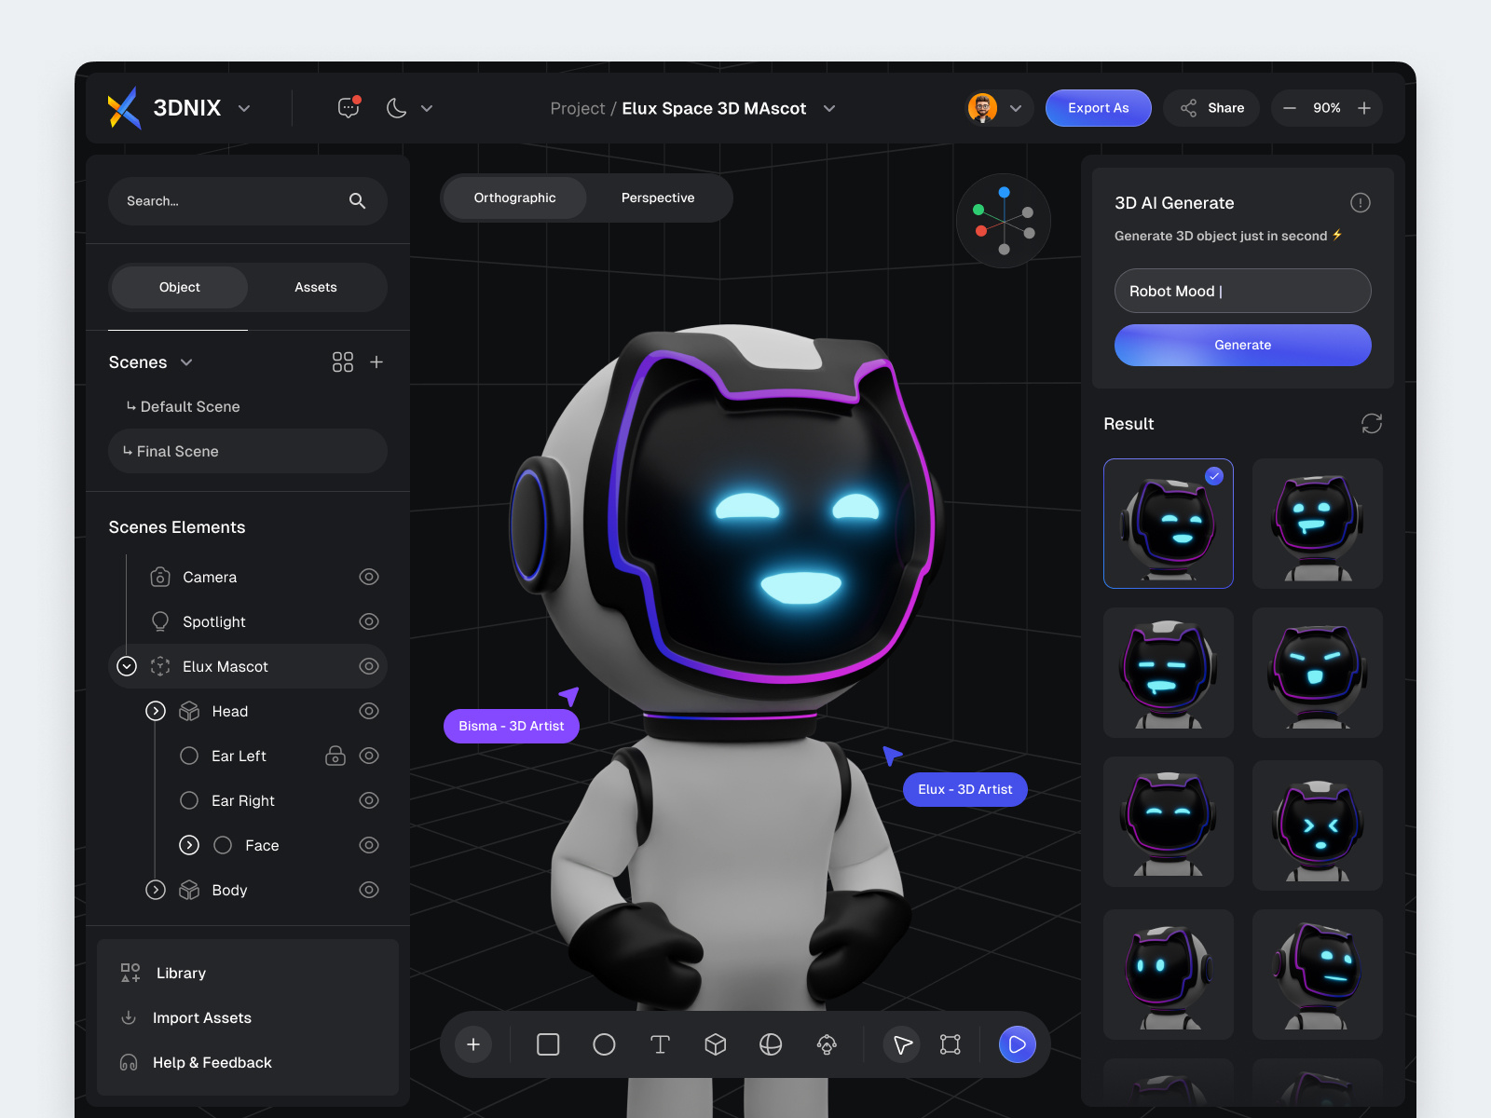This screenshot has width=1491, height=1118.
Task: Toggle dark mode with moon icon
Action: [395, 108]
